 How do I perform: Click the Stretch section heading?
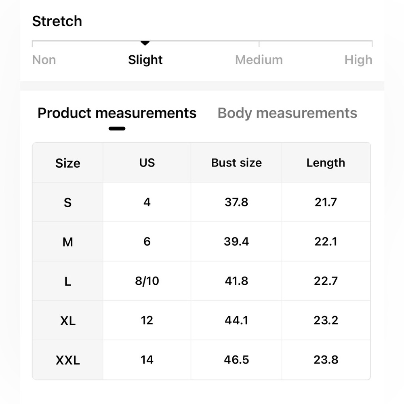(57, 21)
